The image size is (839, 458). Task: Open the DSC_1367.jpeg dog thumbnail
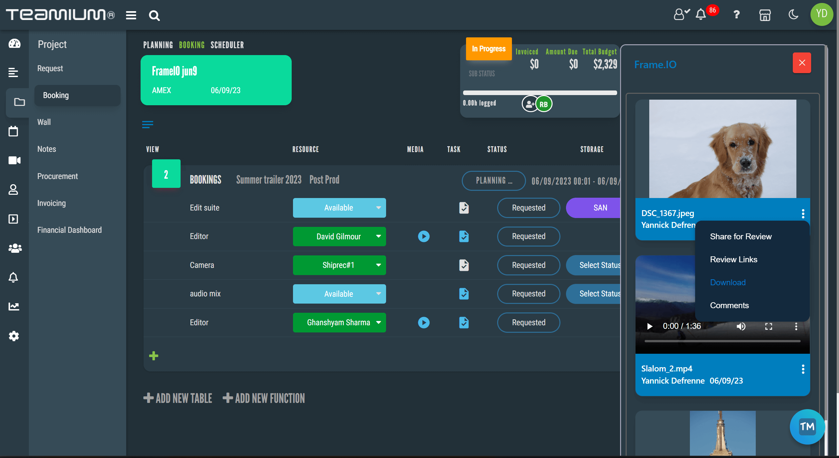point(722,149)
